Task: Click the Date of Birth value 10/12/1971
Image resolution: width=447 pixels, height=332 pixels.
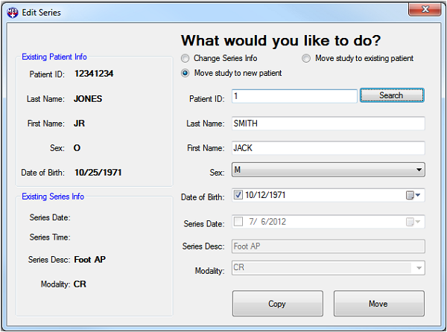Action: 265,196
